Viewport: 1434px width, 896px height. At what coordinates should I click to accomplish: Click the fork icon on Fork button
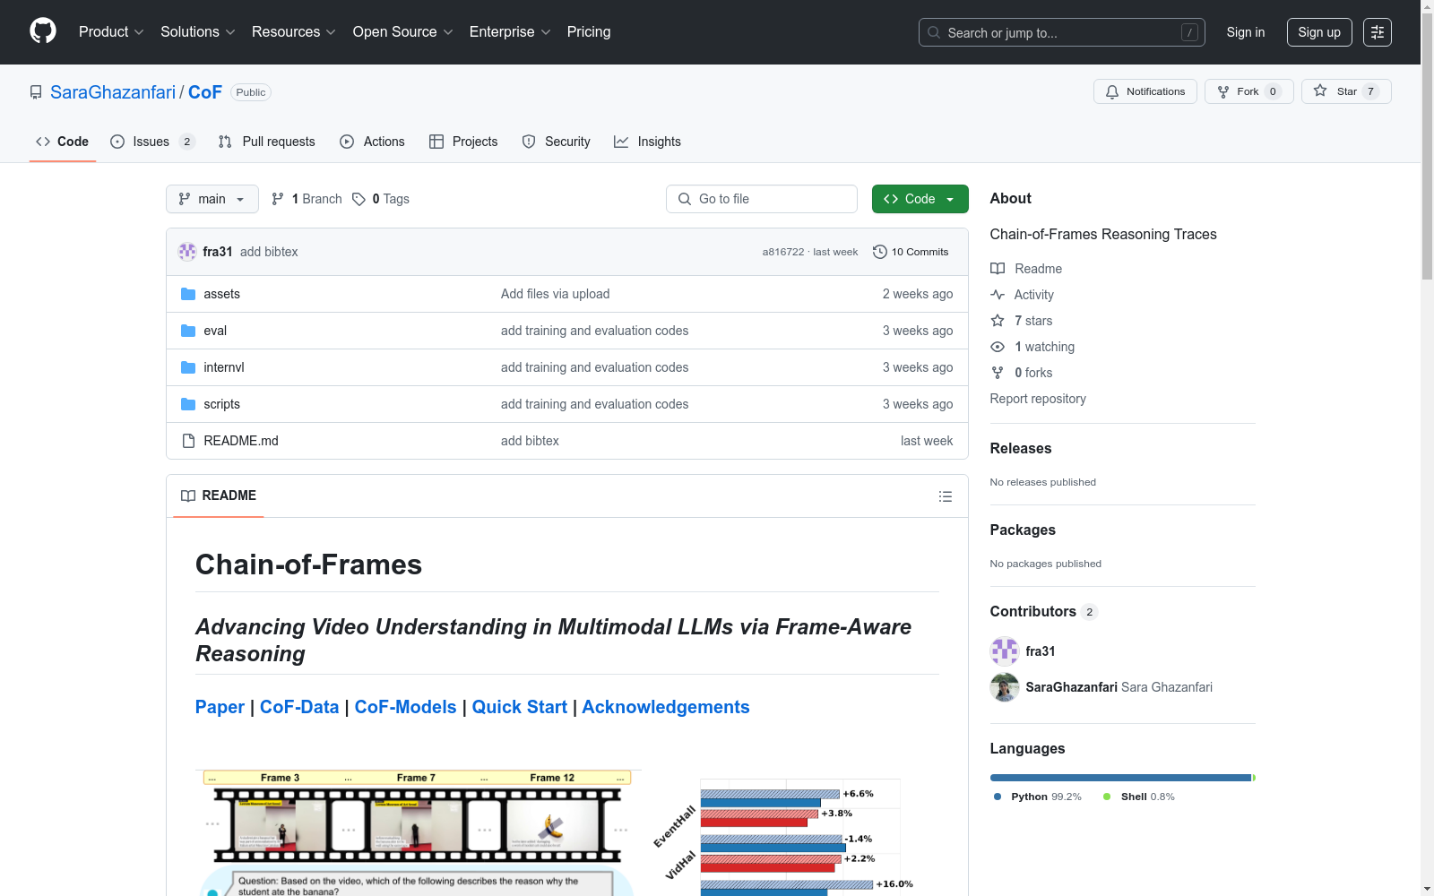click(x=1223, y=91)
